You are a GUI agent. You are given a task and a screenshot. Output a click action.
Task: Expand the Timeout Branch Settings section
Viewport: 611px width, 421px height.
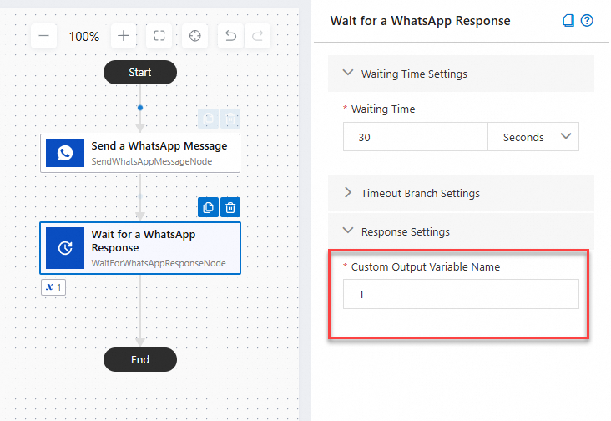click(x=461, y=193)
